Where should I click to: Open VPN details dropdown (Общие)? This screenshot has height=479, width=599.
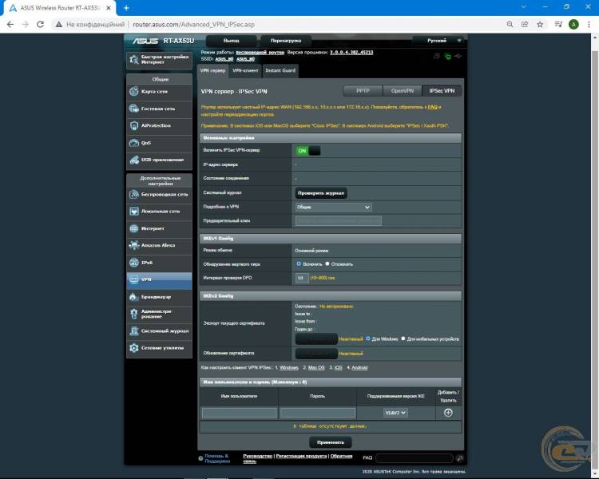point(333,207)
